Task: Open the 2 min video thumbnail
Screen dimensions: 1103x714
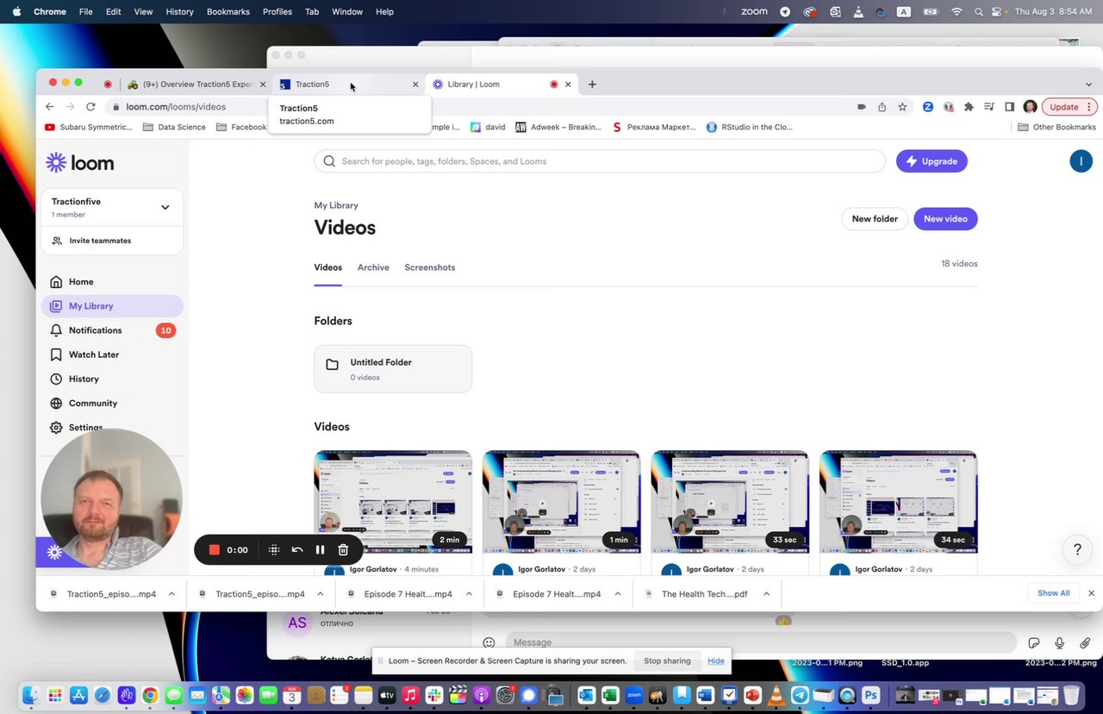Action: (x=393, y=502)
